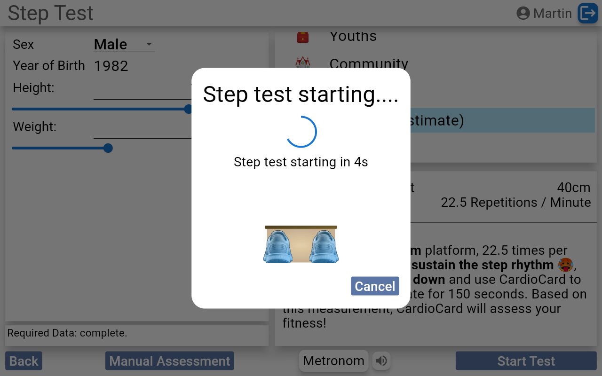Screen dimensions: 602x376
Task: Expand the Sex dropdown arrow
Action: tap(149, 45)
